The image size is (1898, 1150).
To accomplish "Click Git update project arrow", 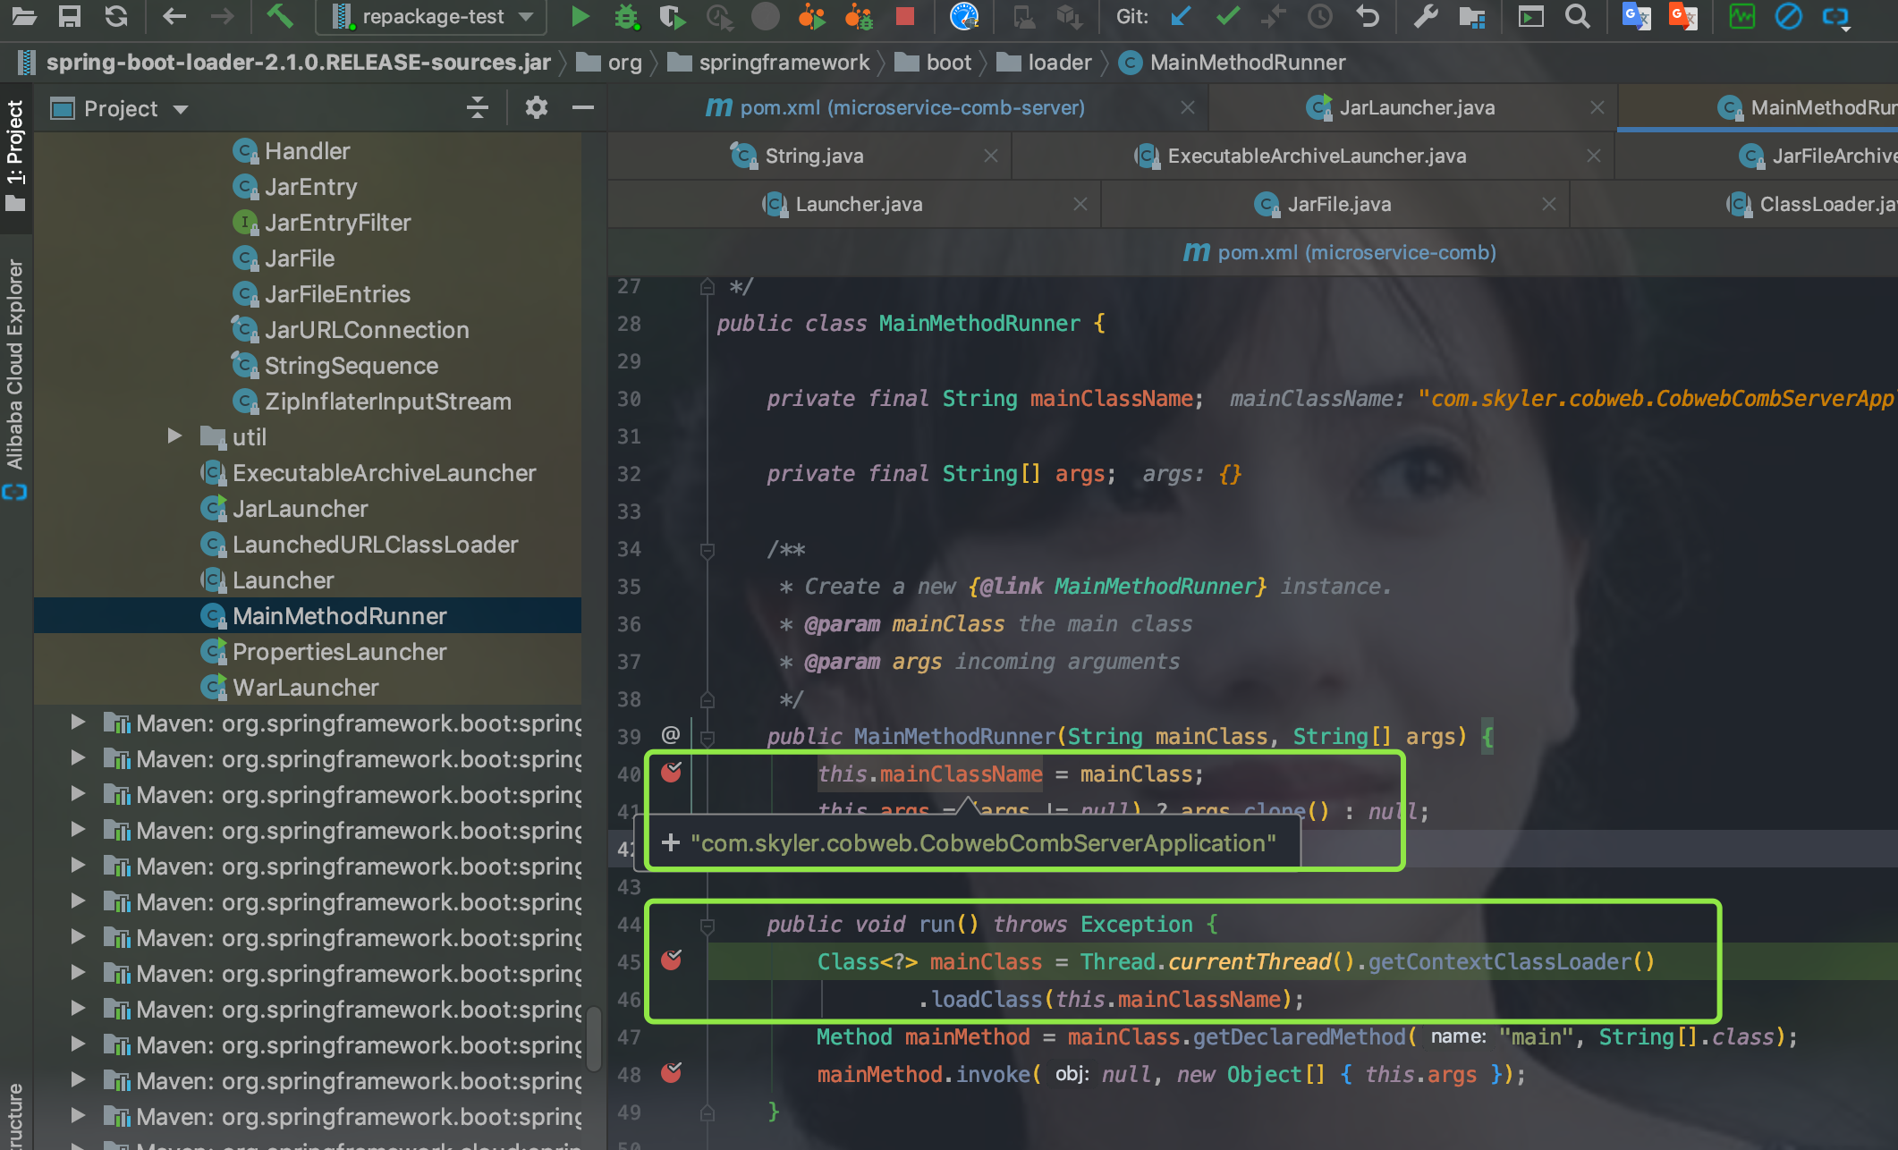I will pyautogui.click(x=1182, y=16).
